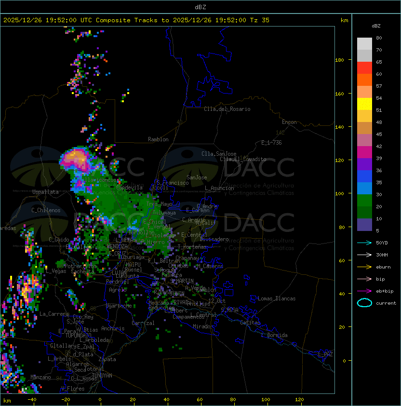Click the S_Francisco place label
The height and width of the screenshot is (406, 401).
pyautogui.click(x=173, y=183)
